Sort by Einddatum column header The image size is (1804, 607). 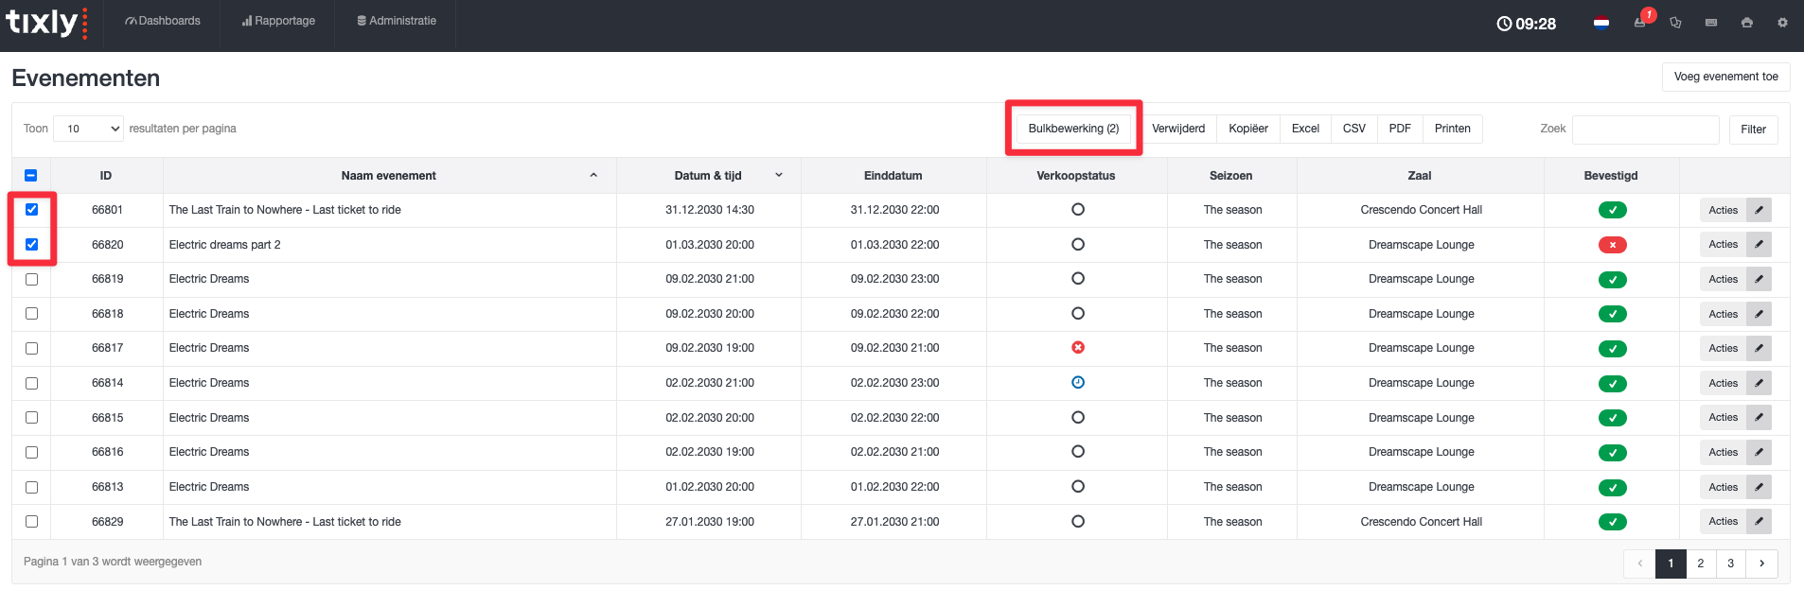click(x=893, y=176)
